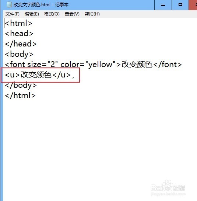The height and width of the screenshot is (201, 197).
Task: Click the font size="2" color="yellow" line
Action: tap(93, 65)
